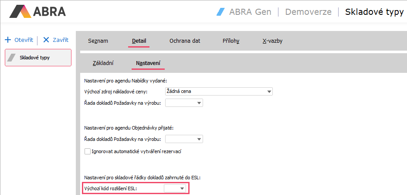Open the X-vazby tab
This screenshot has width=407, height=195.
point(272,41)
